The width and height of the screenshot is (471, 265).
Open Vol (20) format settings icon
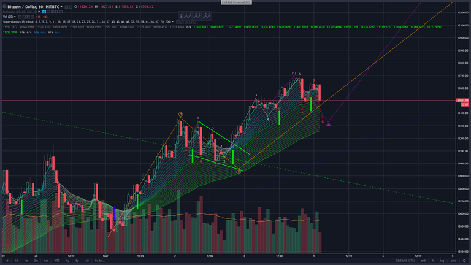coord(24,17)
